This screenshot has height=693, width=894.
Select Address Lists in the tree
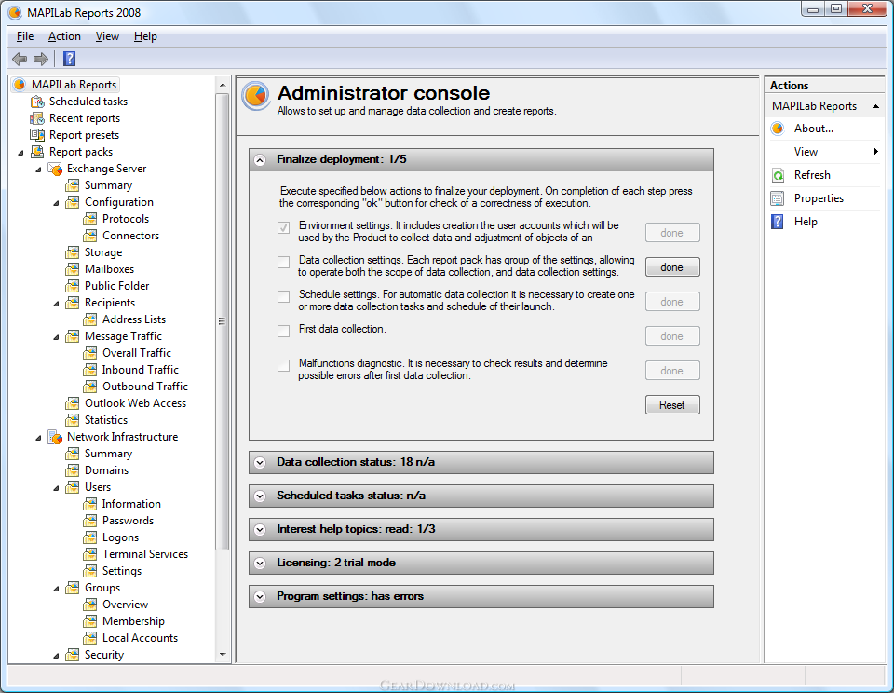point(134,319)
